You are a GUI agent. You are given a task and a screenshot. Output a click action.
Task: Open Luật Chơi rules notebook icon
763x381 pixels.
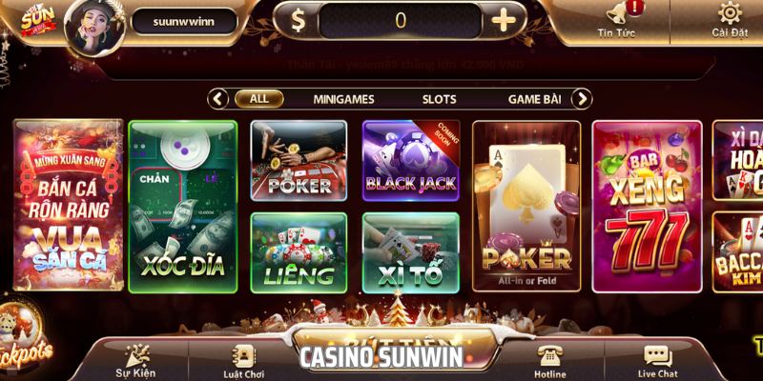click(243, 356)
